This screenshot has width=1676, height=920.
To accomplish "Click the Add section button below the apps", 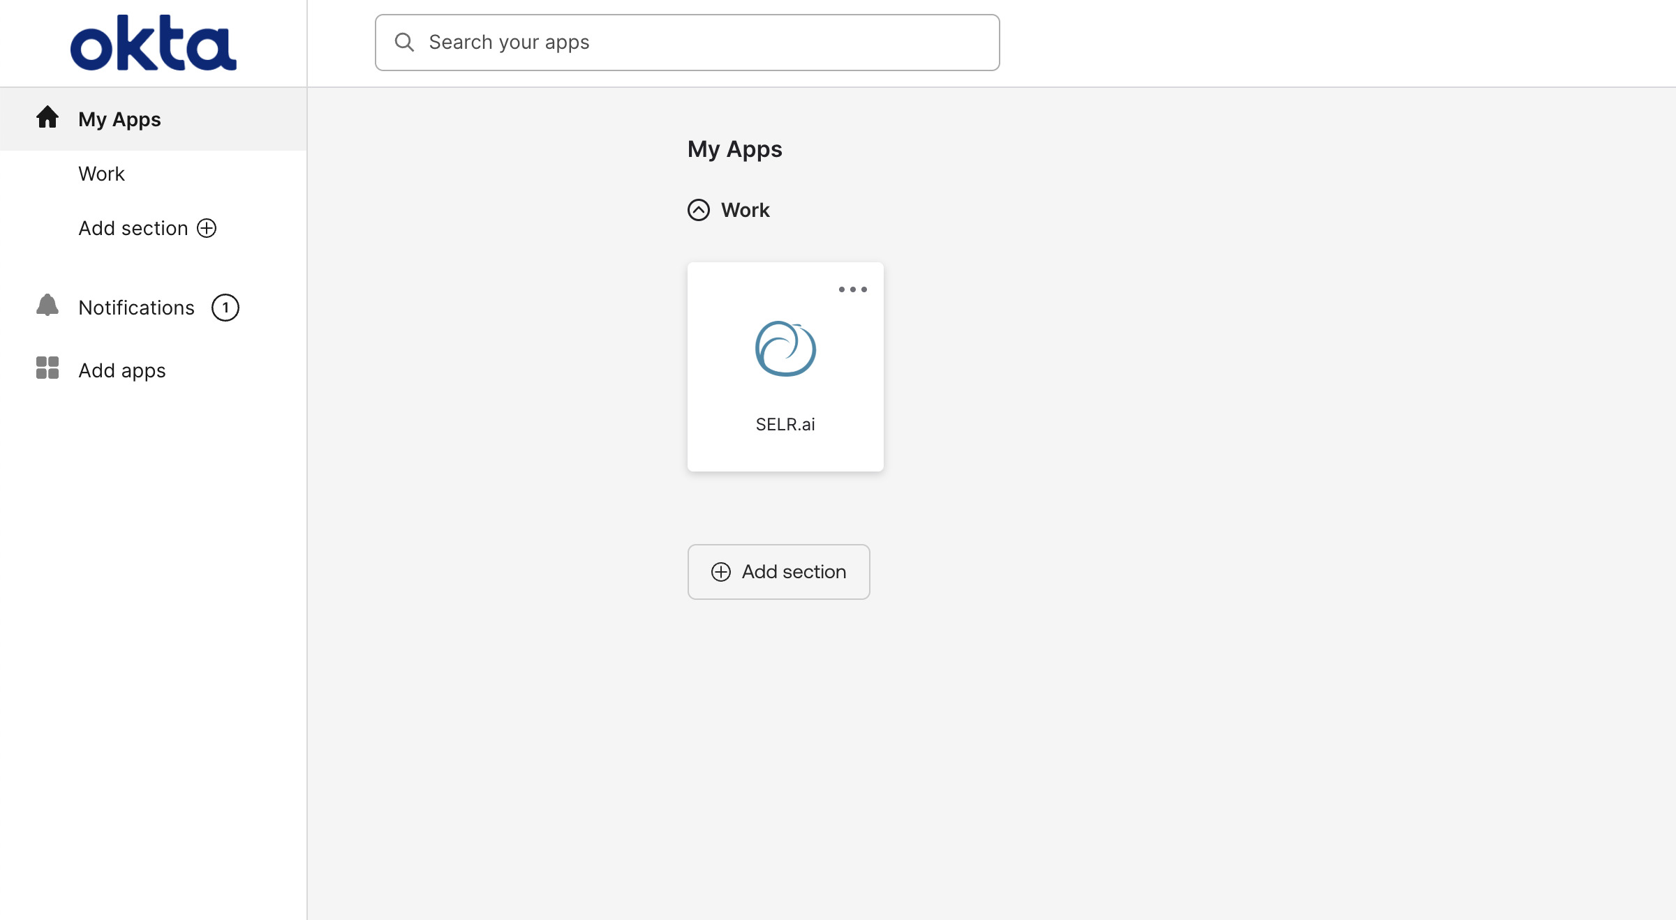I will (x=778, y=572).
